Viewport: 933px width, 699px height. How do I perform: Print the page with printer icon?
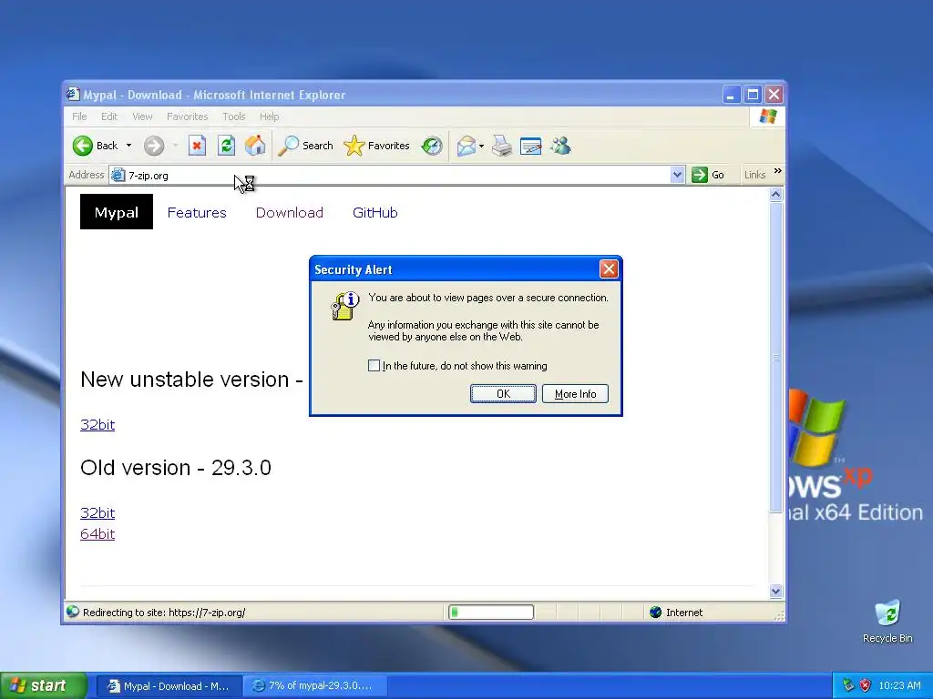[x=502, y=146]
